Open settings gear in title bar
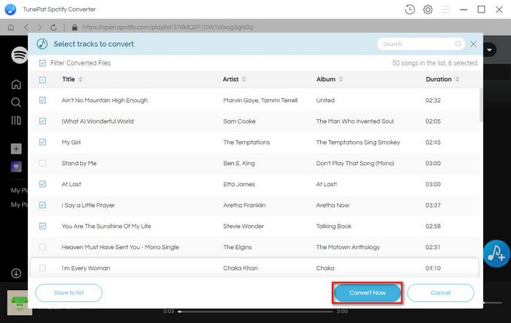This screenshot has width=511, height=323. (x=428, y=9)
